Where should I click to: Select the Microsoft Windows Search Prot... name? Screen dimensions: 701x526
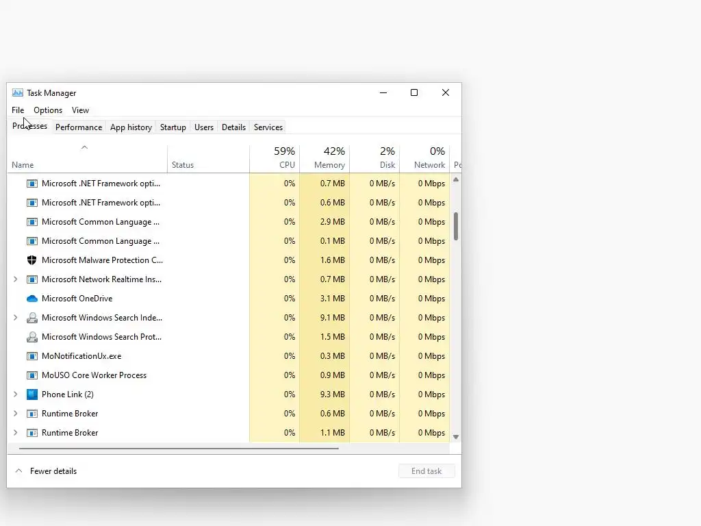point(101,337)
